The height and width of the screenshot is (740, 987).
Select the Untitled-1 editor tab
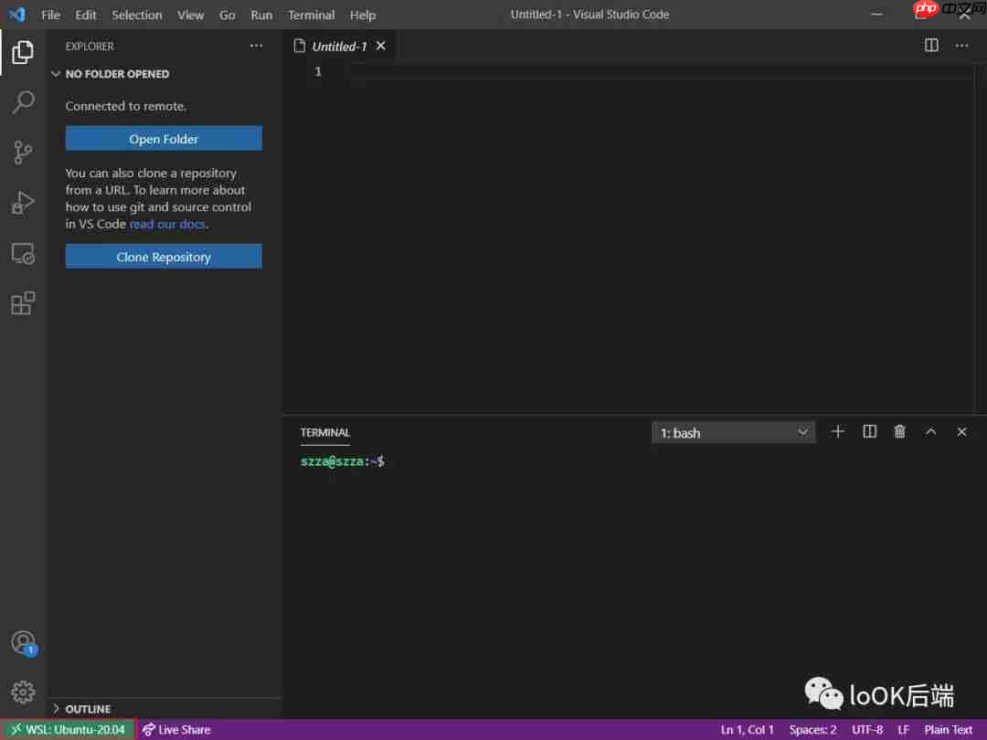click(x=338, y=45)
